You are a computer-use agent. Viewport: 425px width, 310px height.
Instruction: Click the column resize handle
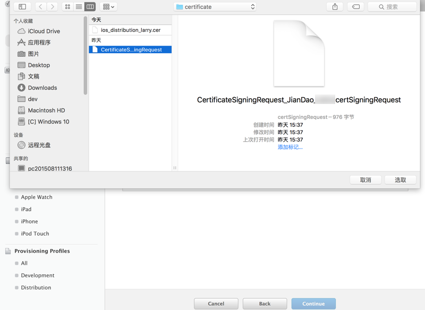(x=175, y=168)
